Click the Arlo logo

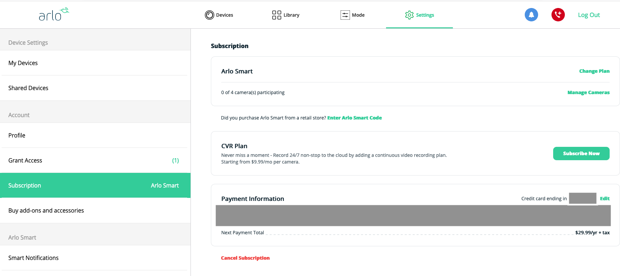pos(53,14)
